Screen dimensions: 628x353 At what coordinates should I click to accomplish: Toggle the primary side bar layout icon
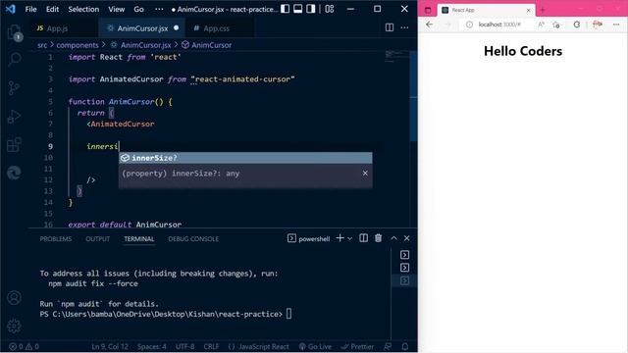285,9
